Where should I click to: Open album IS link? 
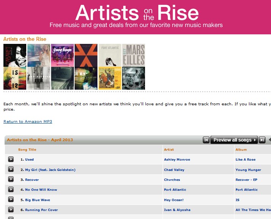(238, 200)
